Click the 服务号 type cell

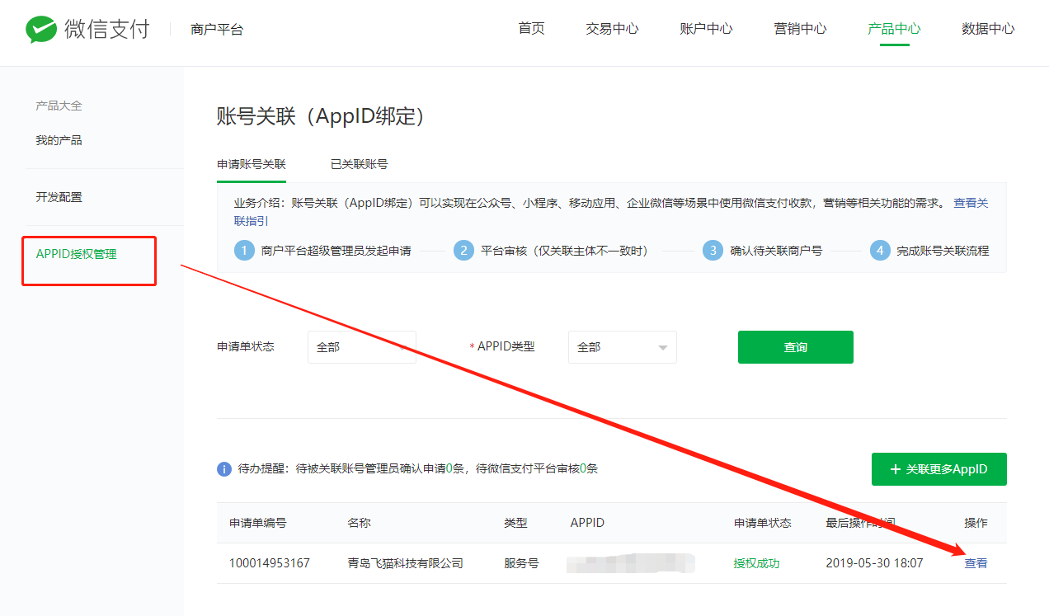tap(521, 563)
